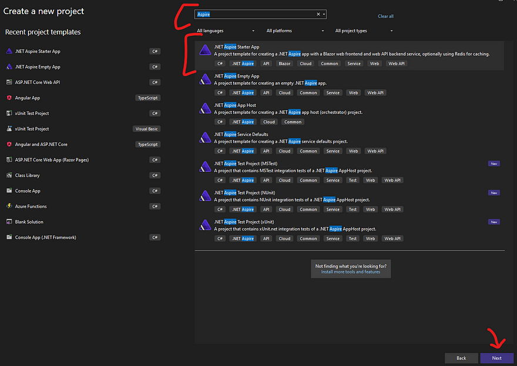Image resolution: width=517 pixels, height=366 pixels.
Task: Click the Service tag on Aspire Empty App
Action: 333,93
